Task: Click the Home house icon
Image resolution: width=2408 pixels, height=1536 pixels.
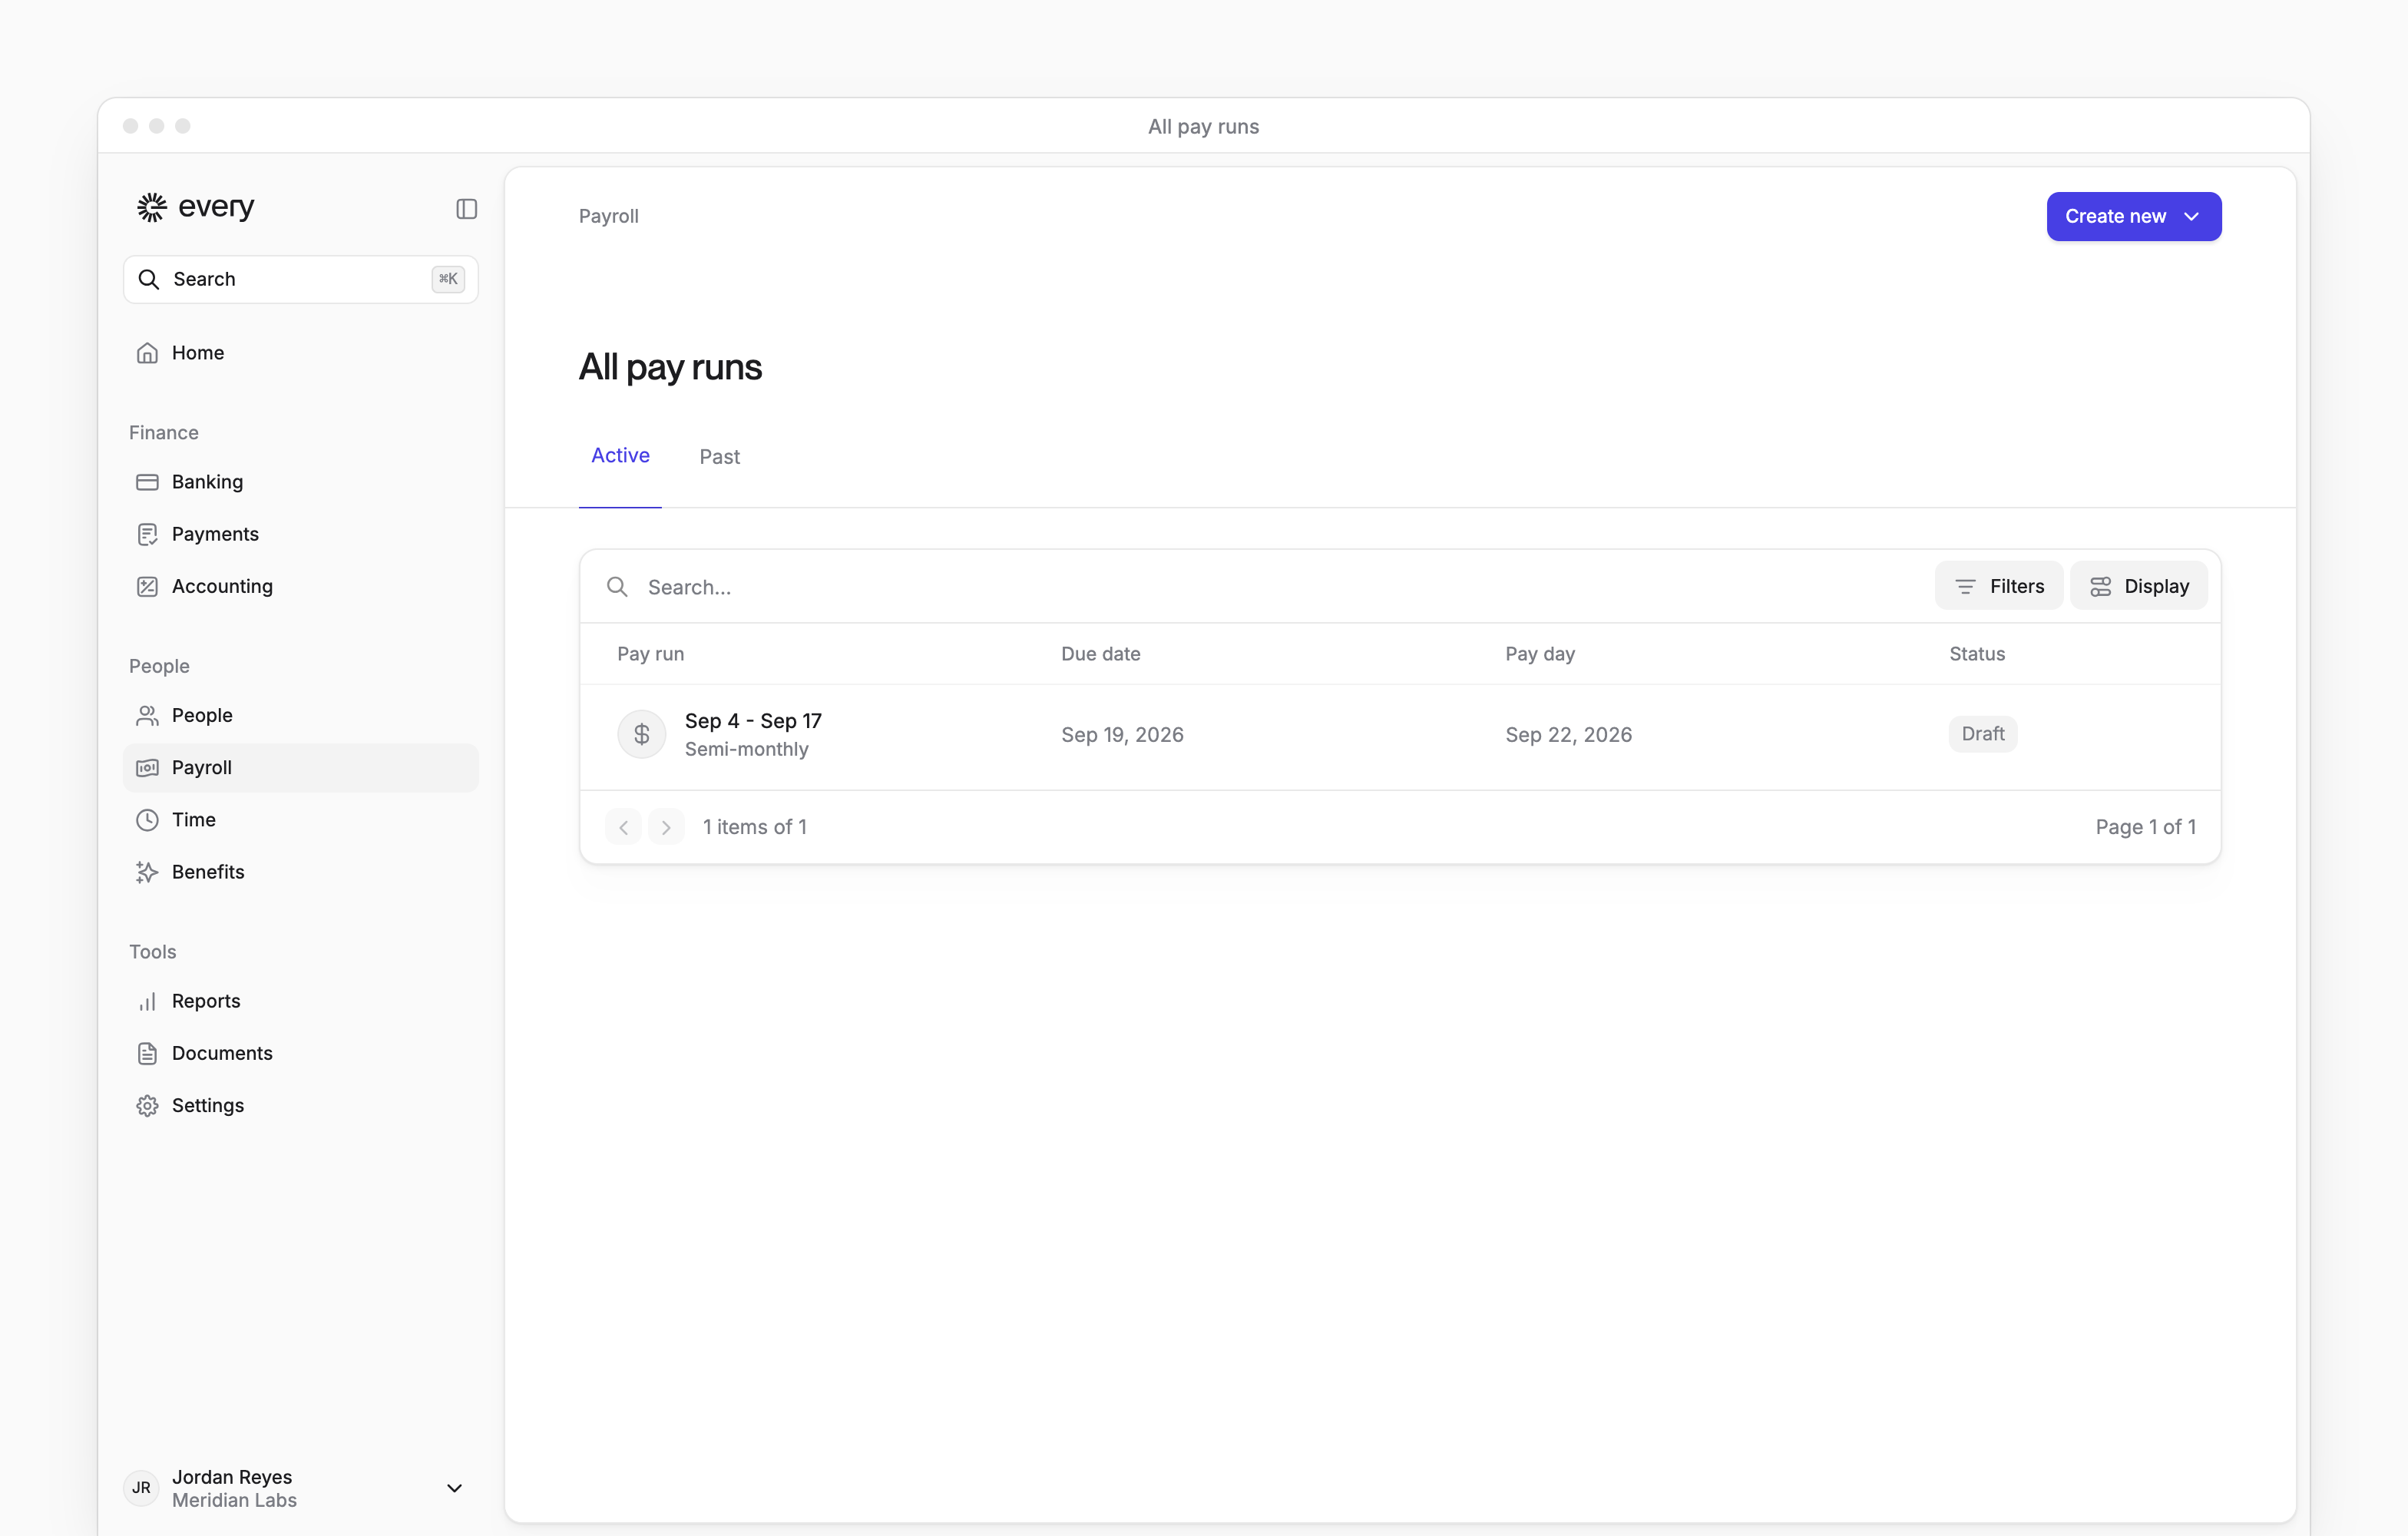Action: coord(147,353)
